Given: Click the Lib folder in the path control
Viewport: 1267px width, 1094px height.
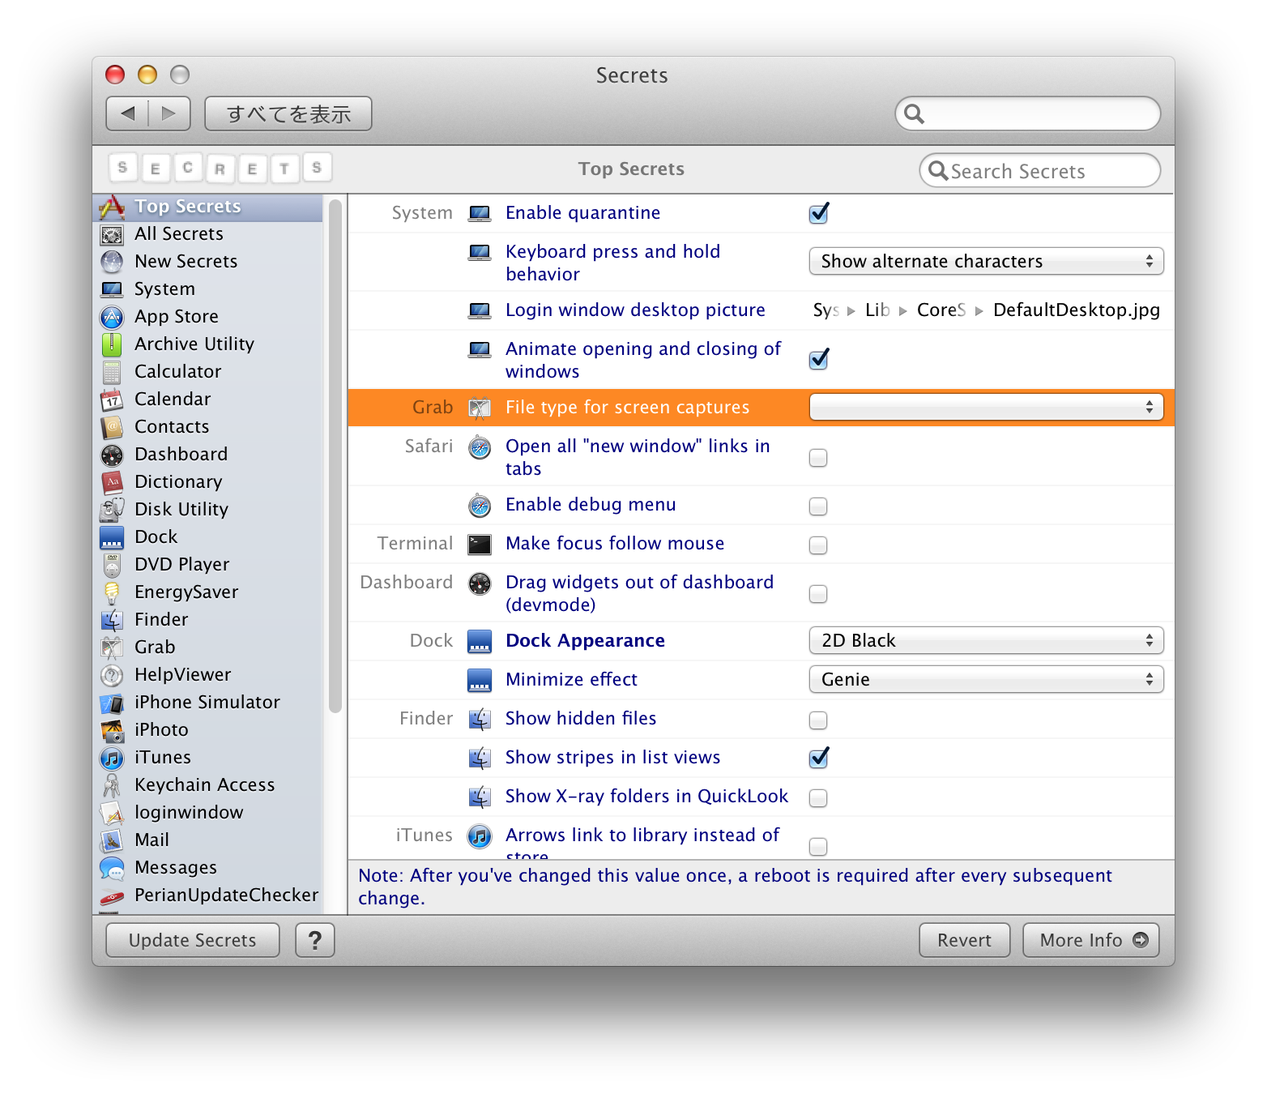Looking at the screenshot, I should (877, 310).
